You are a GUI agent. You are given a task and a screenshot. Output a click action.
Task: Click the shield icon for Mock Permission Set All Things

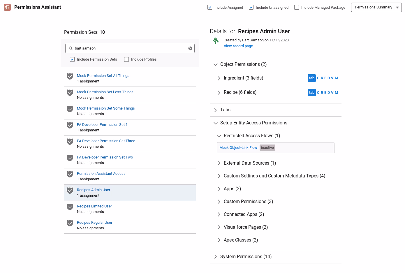(70, 76)
